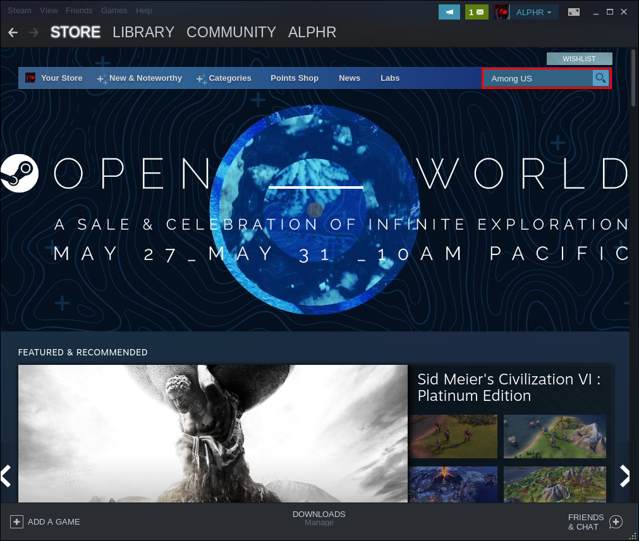Image resolution: width=639 pixels, height=541 pixels.
Task: Click the Friends & Chat plus icon
Action: point(616,521)
